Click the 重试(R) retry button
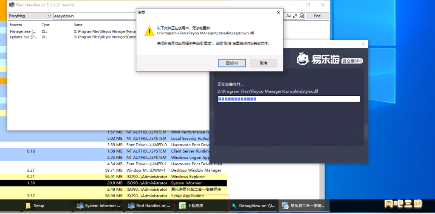This screenshot has height=214, width=435. [x=232, y=63]
